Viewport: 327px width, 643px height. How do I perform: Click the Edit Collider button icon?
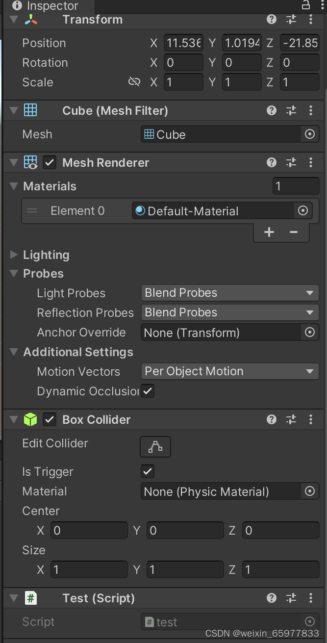(155, 447)
